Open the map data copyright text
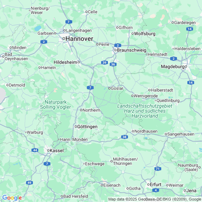 coord(154,199)
